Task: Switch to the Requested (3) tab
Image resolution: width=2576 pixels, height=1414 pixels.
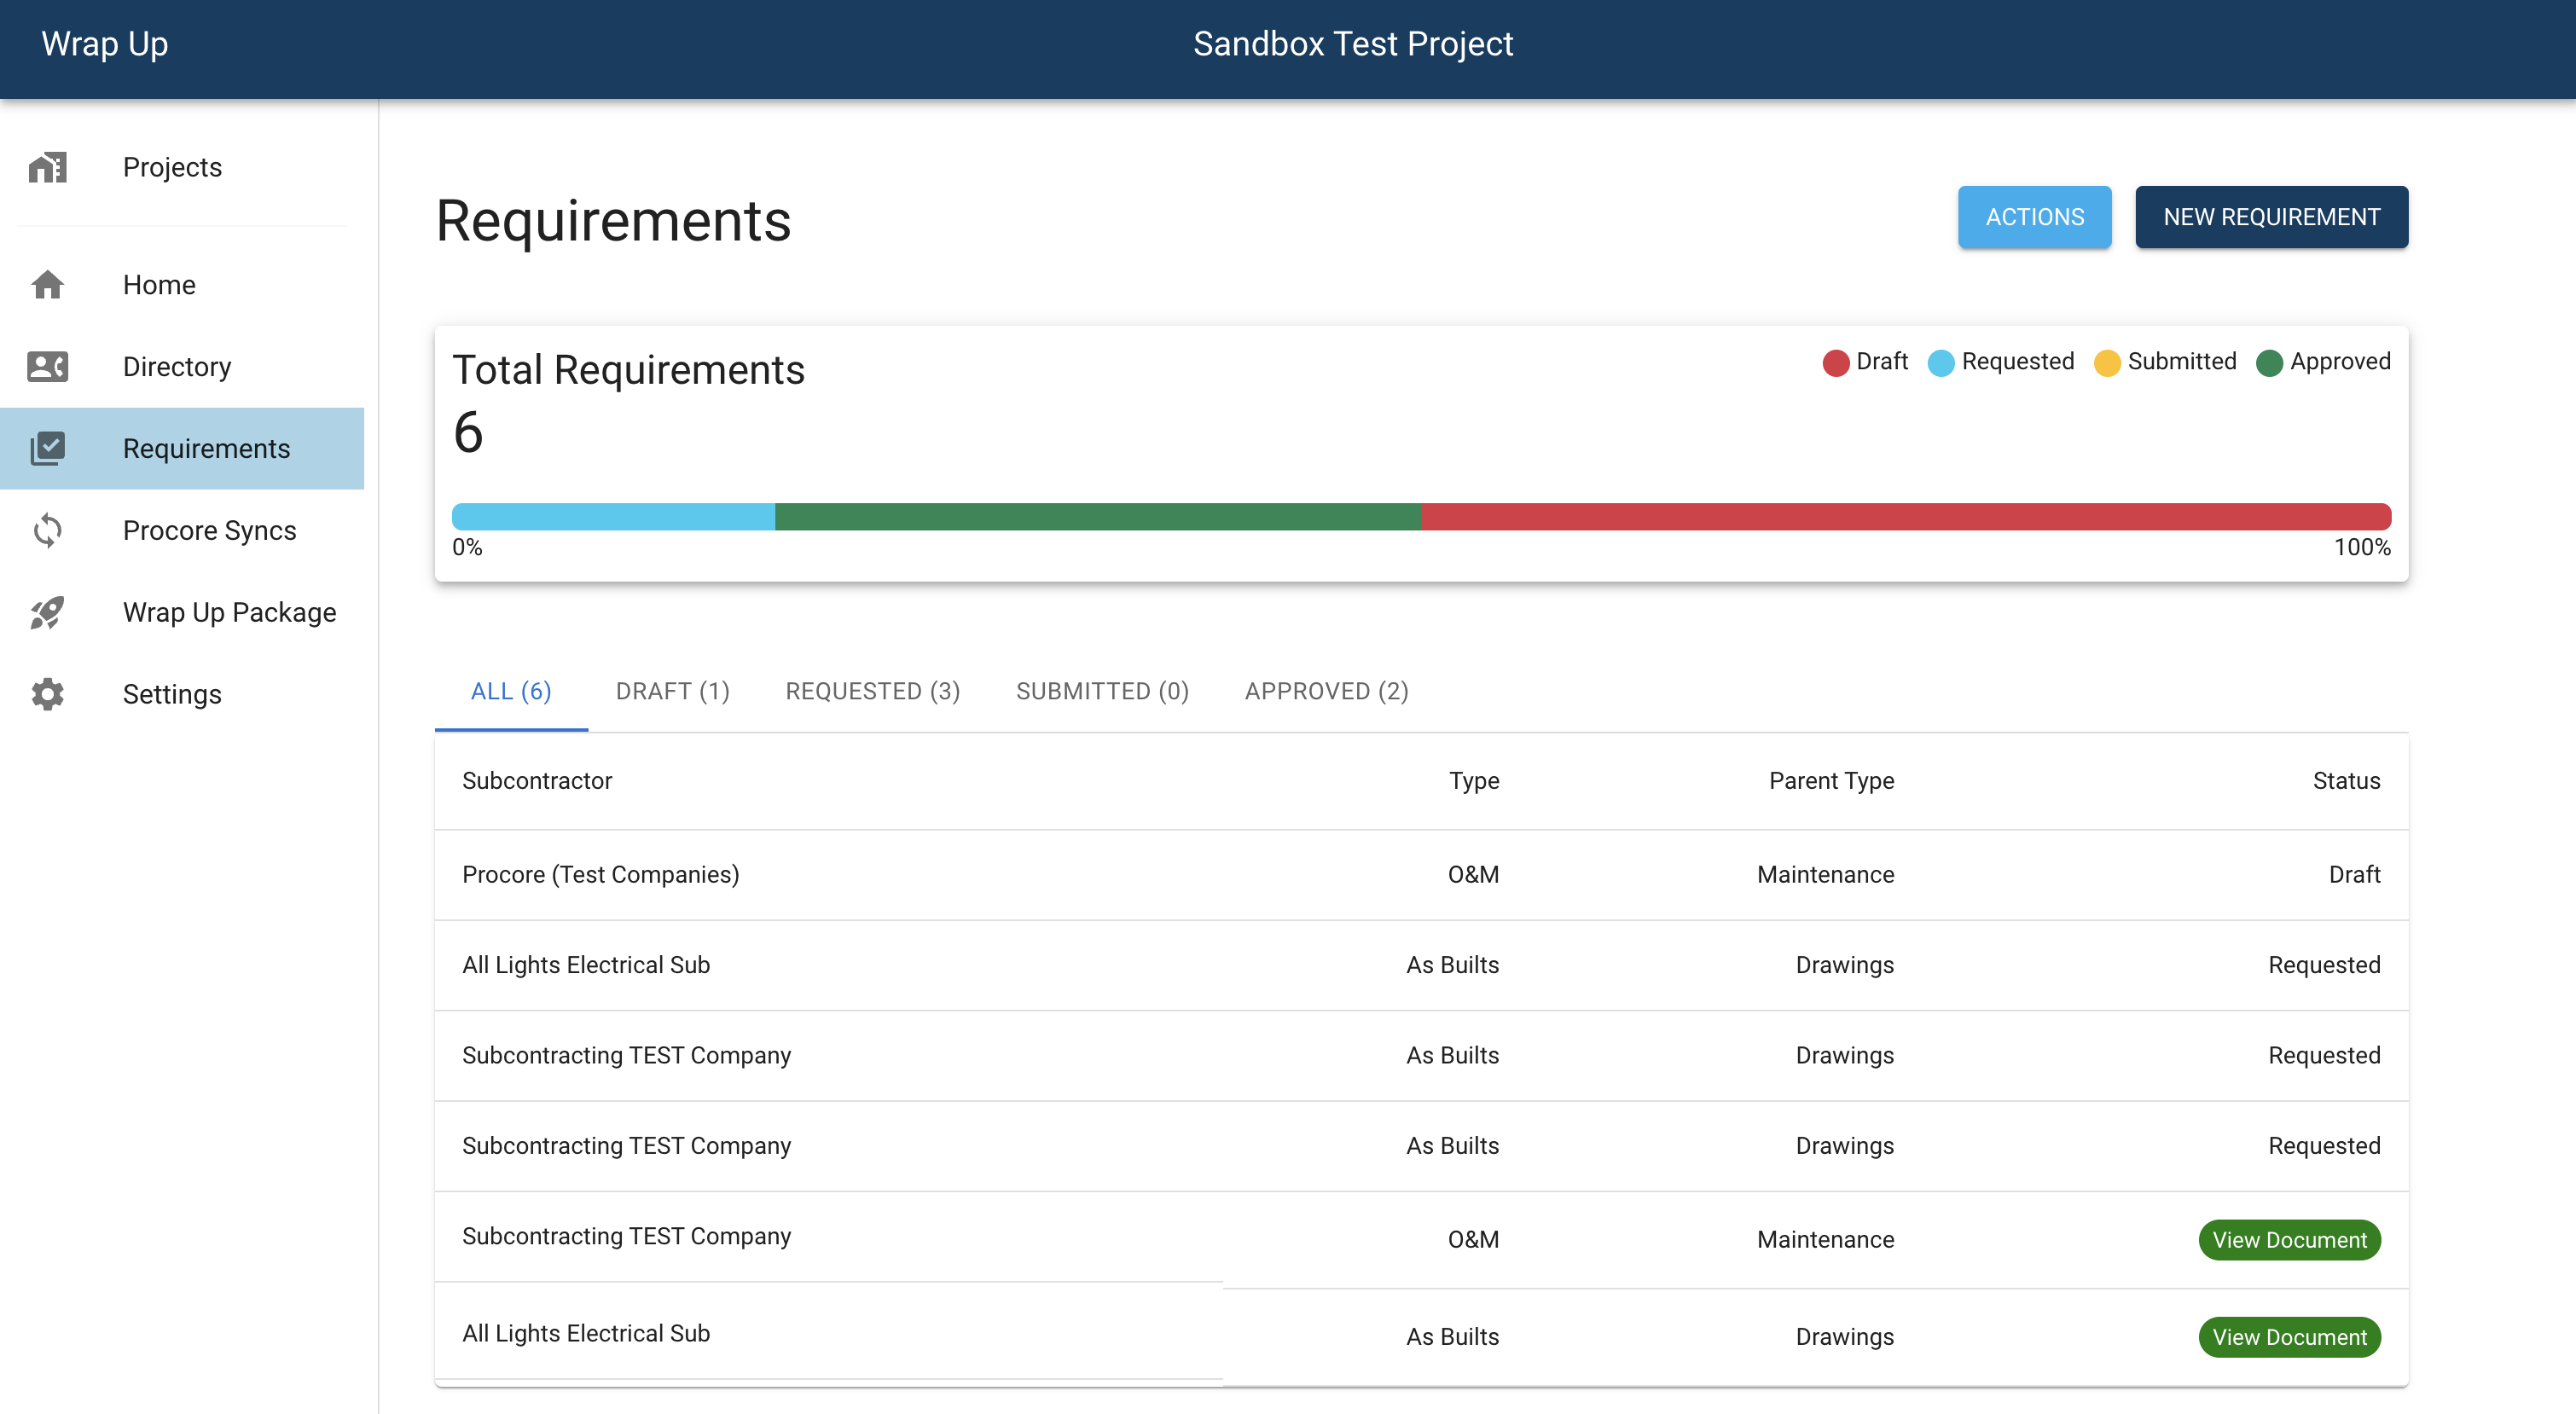Action: coord(872,691)
